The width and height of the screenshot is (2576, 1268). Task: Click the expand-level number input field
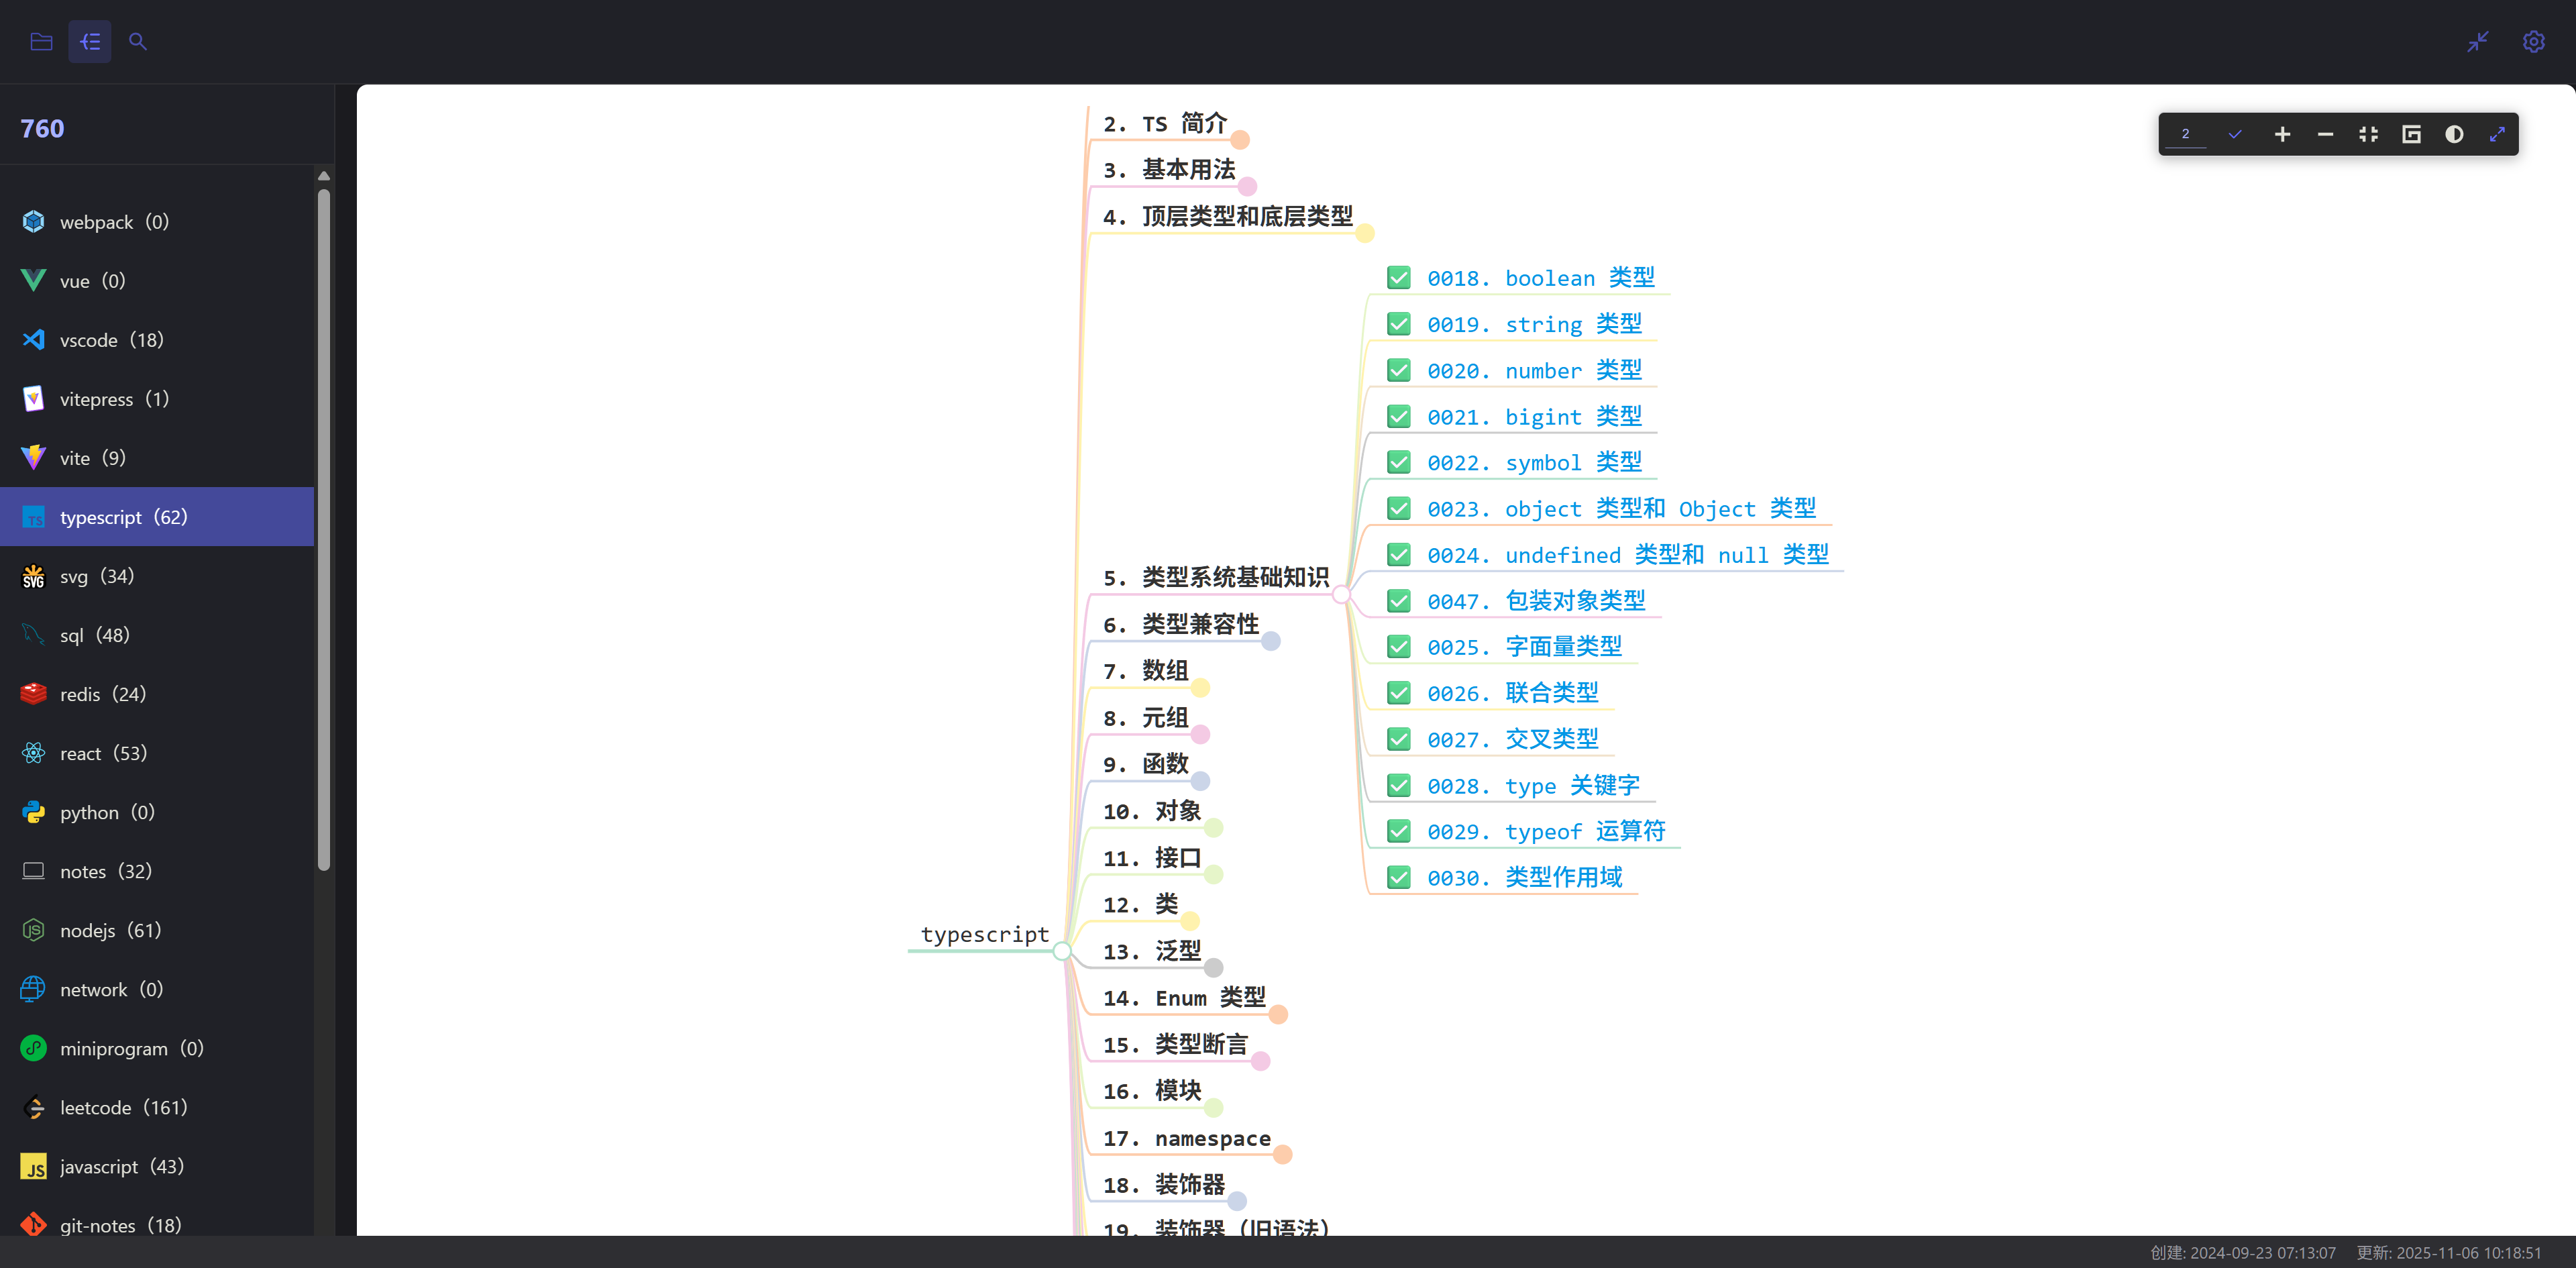2186,134
